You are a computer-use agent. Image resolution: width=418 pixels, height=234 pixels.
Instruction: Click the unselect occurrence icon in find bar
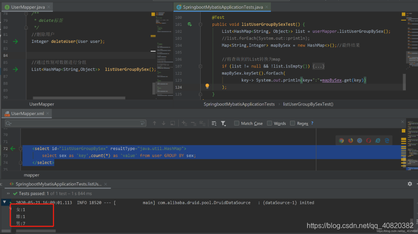[194, 123]
